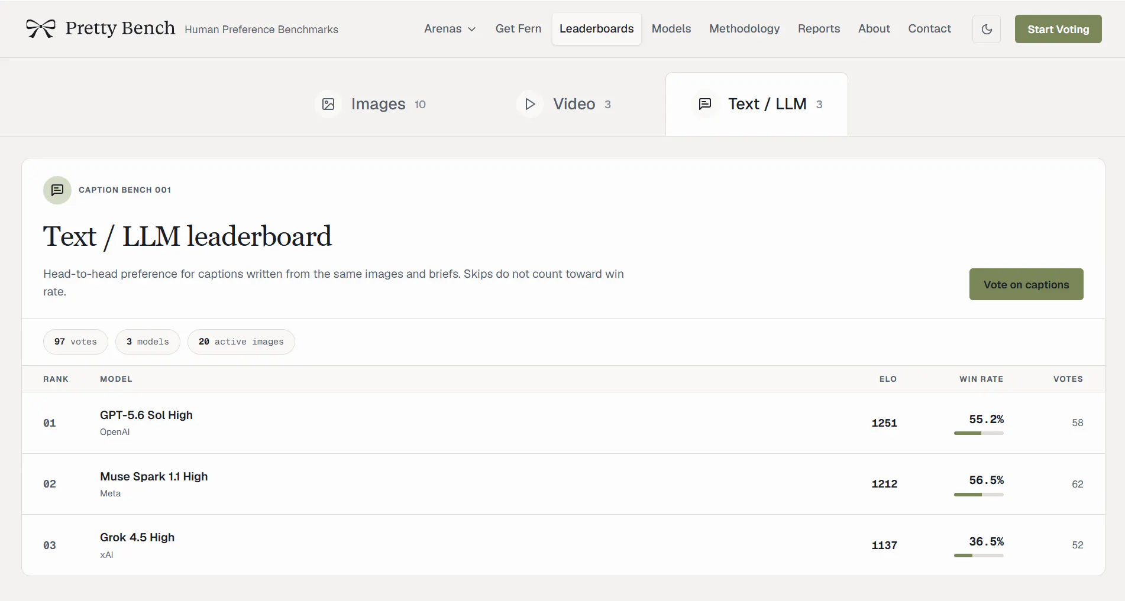Click the Text / LLM leaderboard heading

[187, 237]
